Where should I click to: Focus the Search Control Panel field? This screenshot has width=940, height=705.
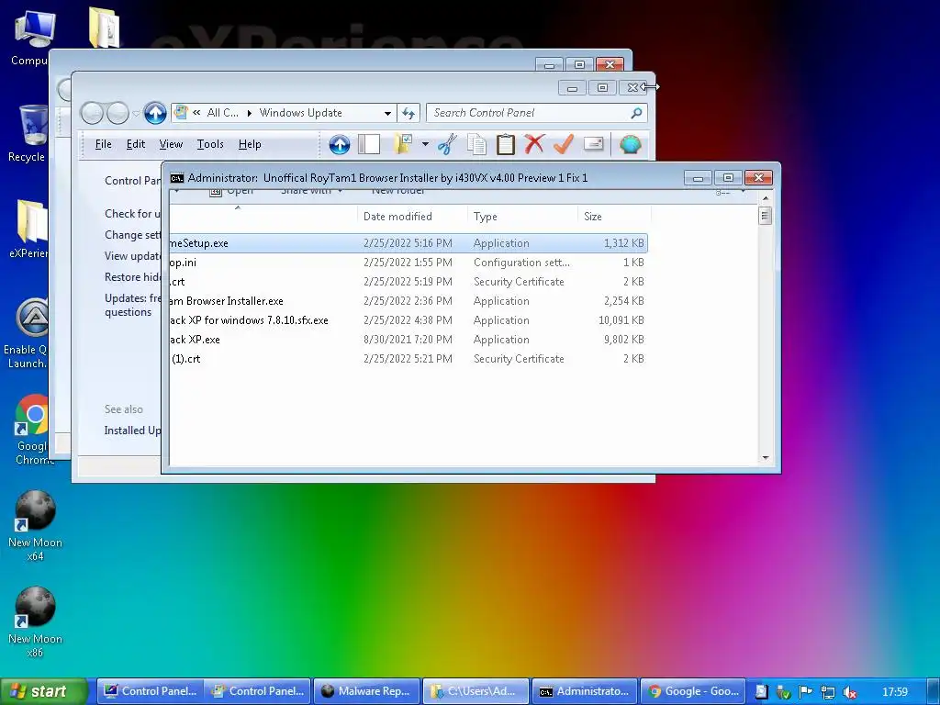(x=528, y=113)
